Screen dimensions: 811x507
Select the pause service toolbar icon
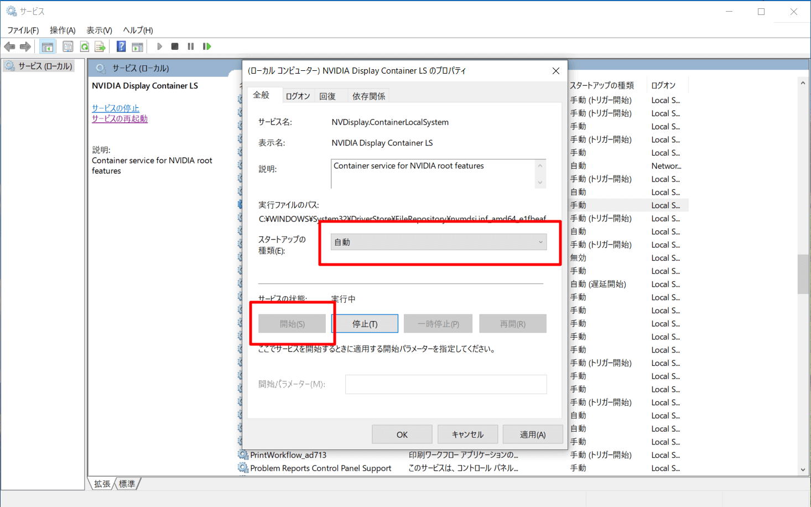[190, 46]
